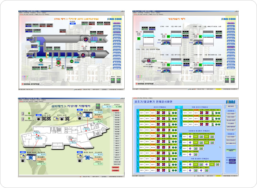
Task: Toggle the cyan 냉방 mode button on monitoring screen
Action: (x=178, y=107)
